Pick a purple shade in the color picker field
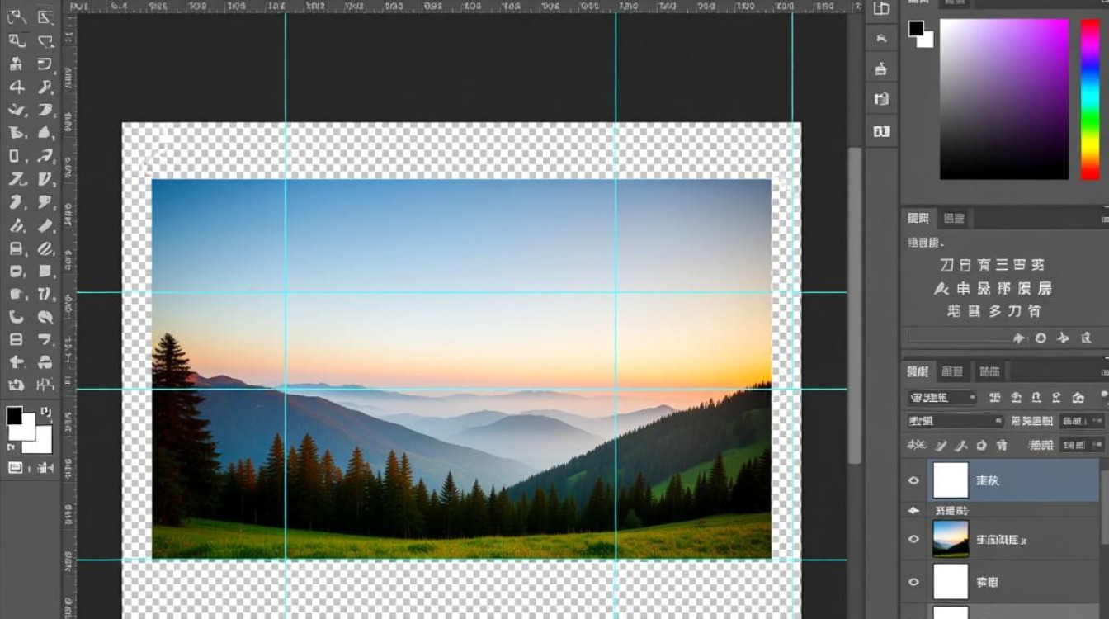The height and width of the screenshot is (619, 1109). 1003,98
